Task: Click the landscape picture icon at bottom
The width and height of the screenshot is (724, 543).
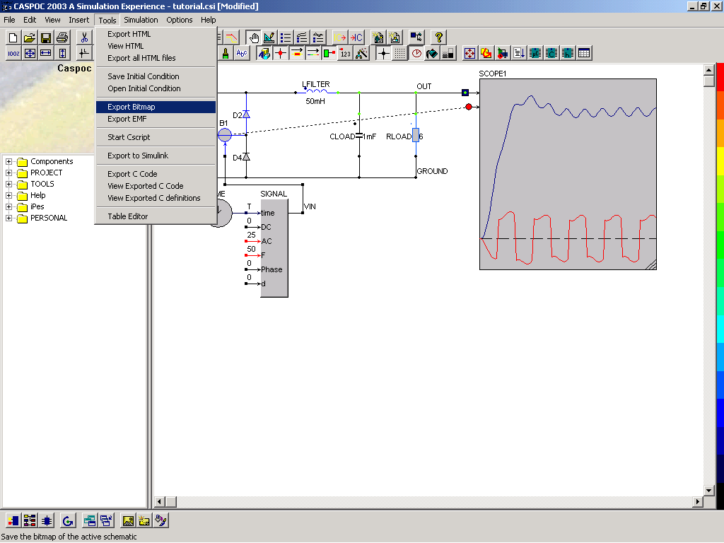Action: pos(128,520)
